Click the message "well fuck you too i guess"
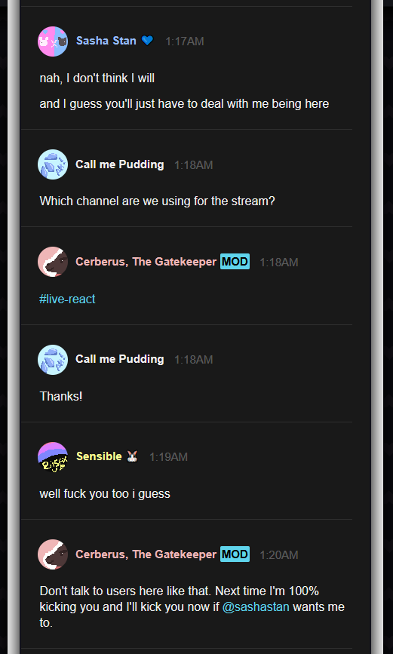 click(x=105, y=494)
